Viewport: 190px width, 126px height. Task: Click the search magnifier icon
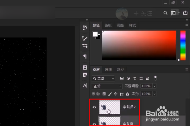[165, 13]
